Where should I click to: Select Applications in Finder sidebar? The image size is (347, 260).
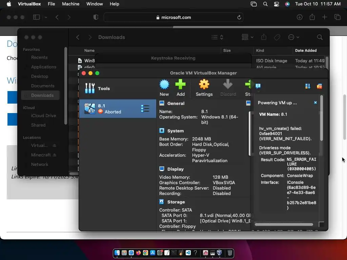click(x=44, y=67)
